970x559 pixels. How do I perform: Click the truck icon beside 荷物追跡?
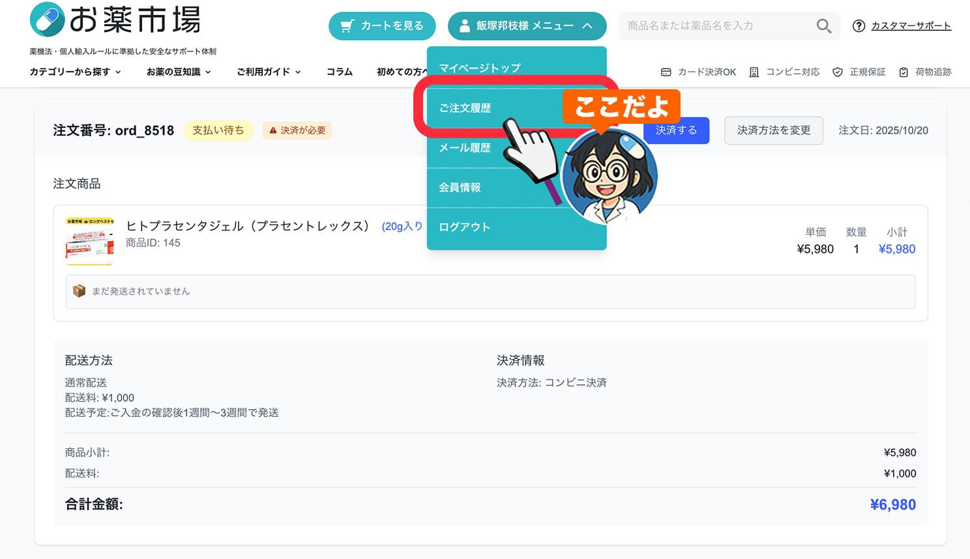point(903,72)
